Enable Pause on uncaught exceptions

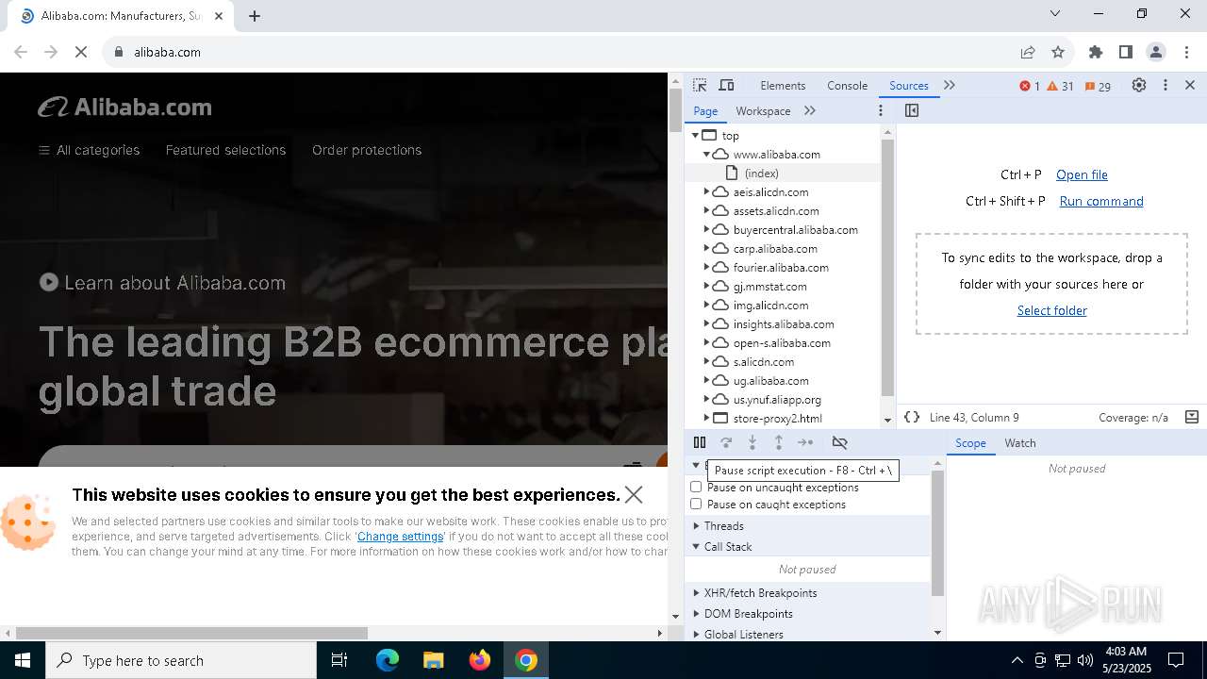click(696, 488)
